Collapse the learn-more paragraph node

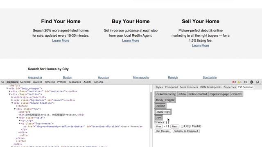[x=20, y=123]
